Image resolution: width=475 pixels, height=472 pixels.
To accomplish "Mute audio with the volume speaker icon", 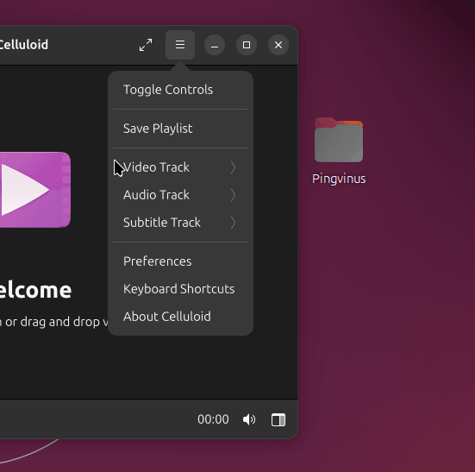I will pos(249,419).
